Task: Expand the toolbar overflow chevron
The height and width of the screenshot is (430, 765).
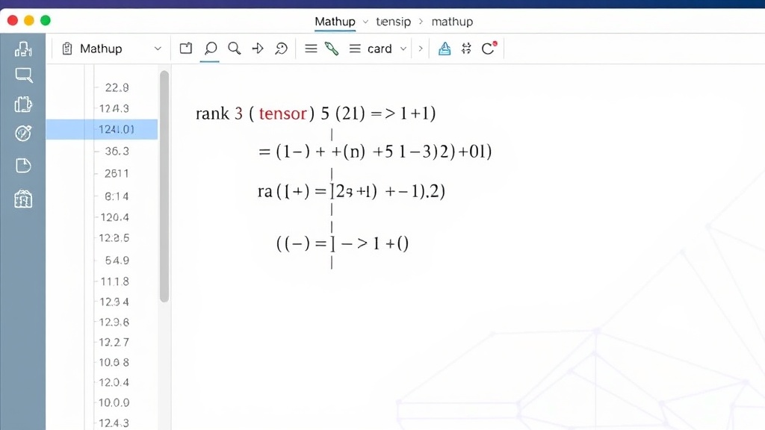Action: tap(421, 49)
